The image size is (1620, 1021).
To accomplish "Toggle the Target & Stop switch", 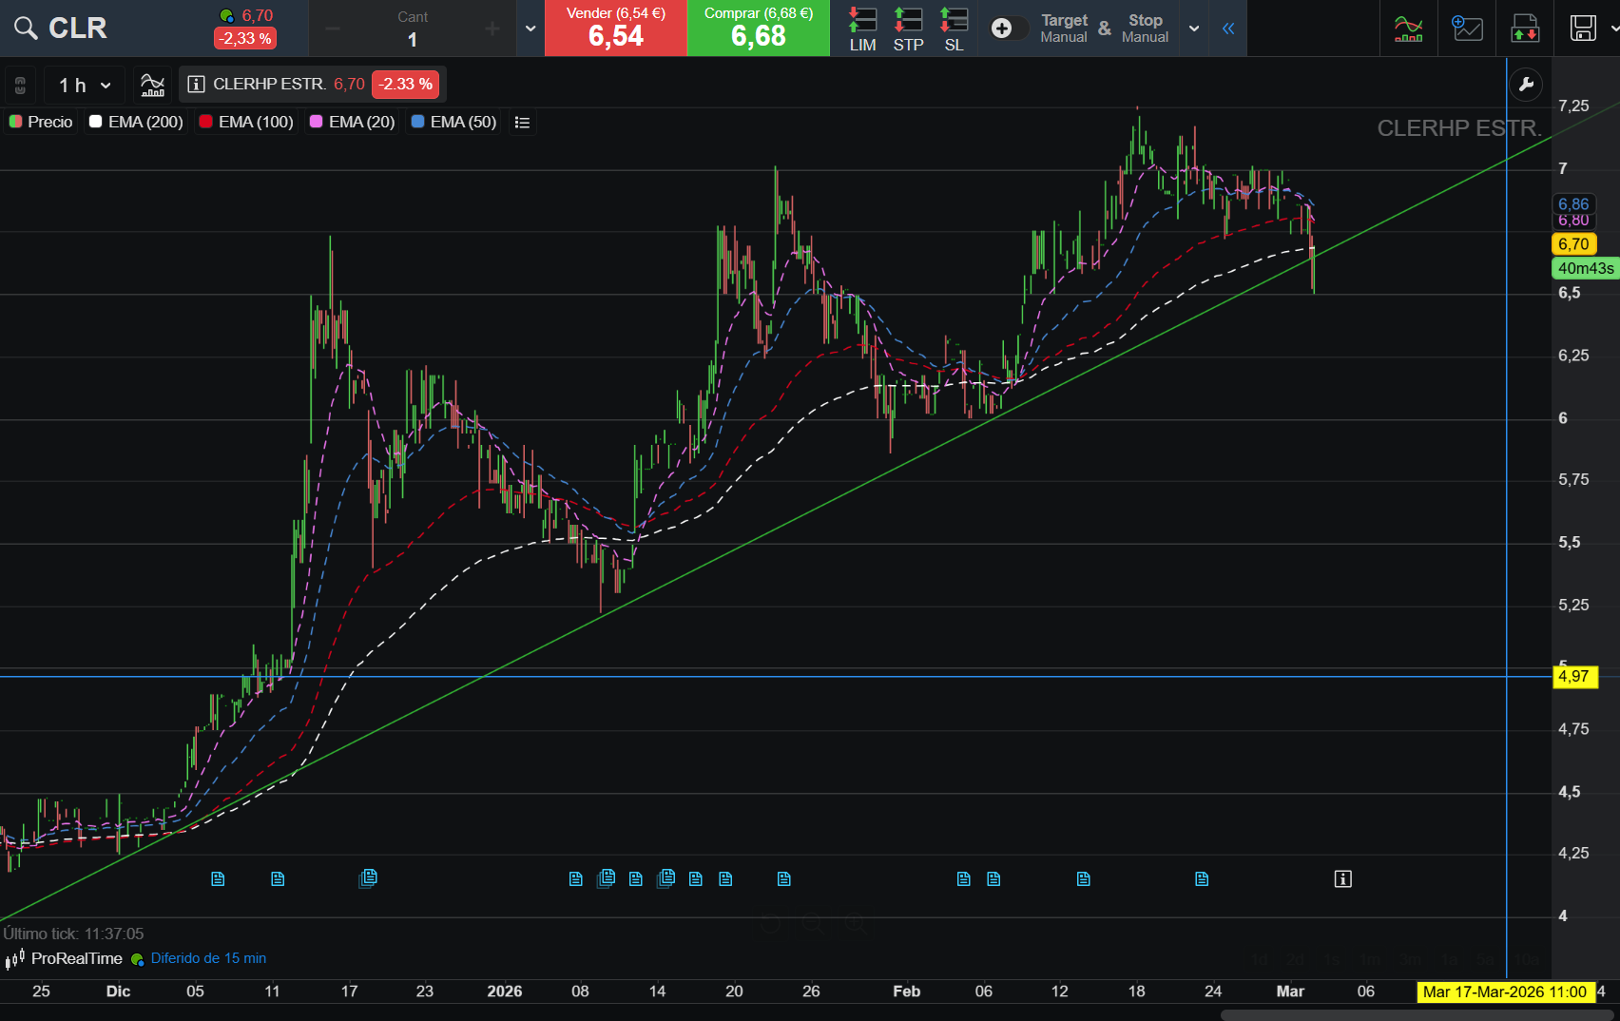I will 1007,29.
